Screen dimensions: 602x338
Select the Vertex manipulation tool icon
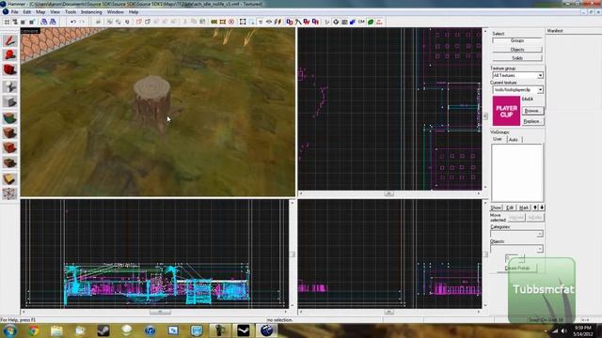[9, 193]
